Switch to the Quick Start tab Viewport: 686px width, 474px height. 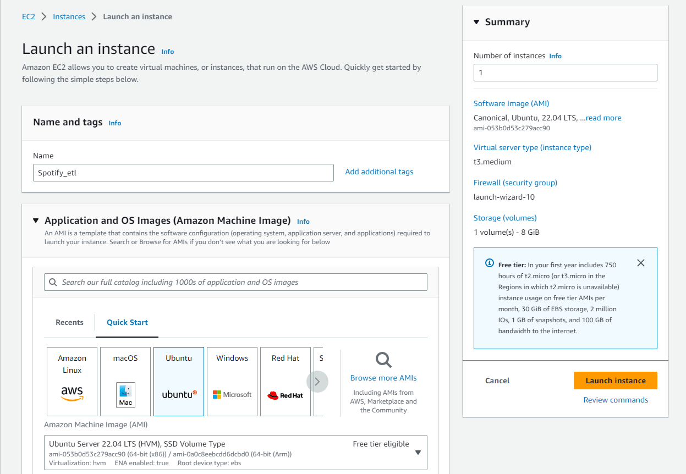[127, 322]
